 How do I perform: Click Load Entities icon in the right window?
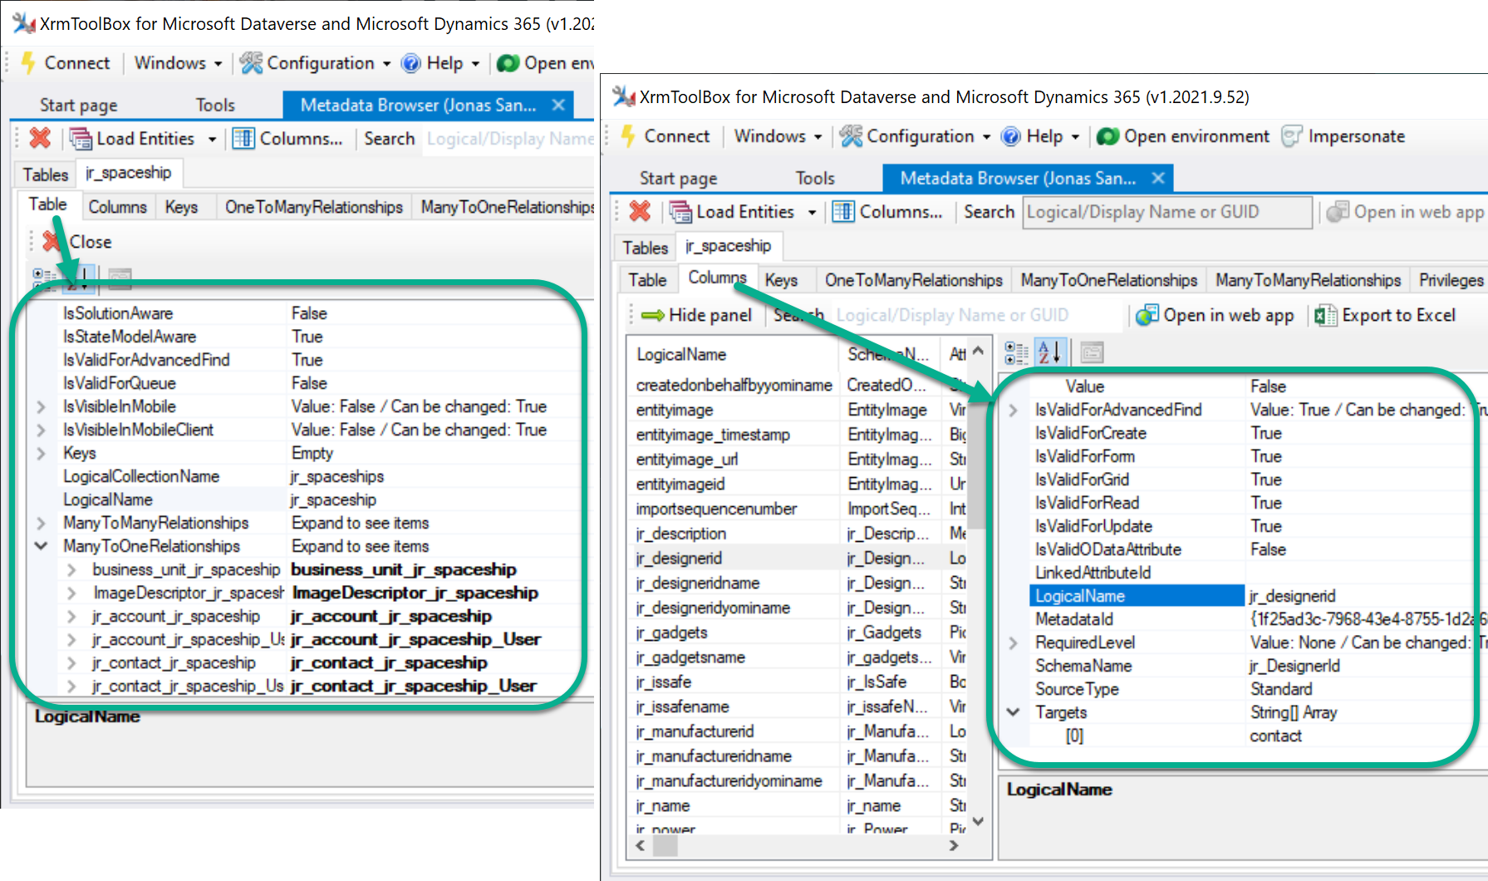[x=681, y=212]
